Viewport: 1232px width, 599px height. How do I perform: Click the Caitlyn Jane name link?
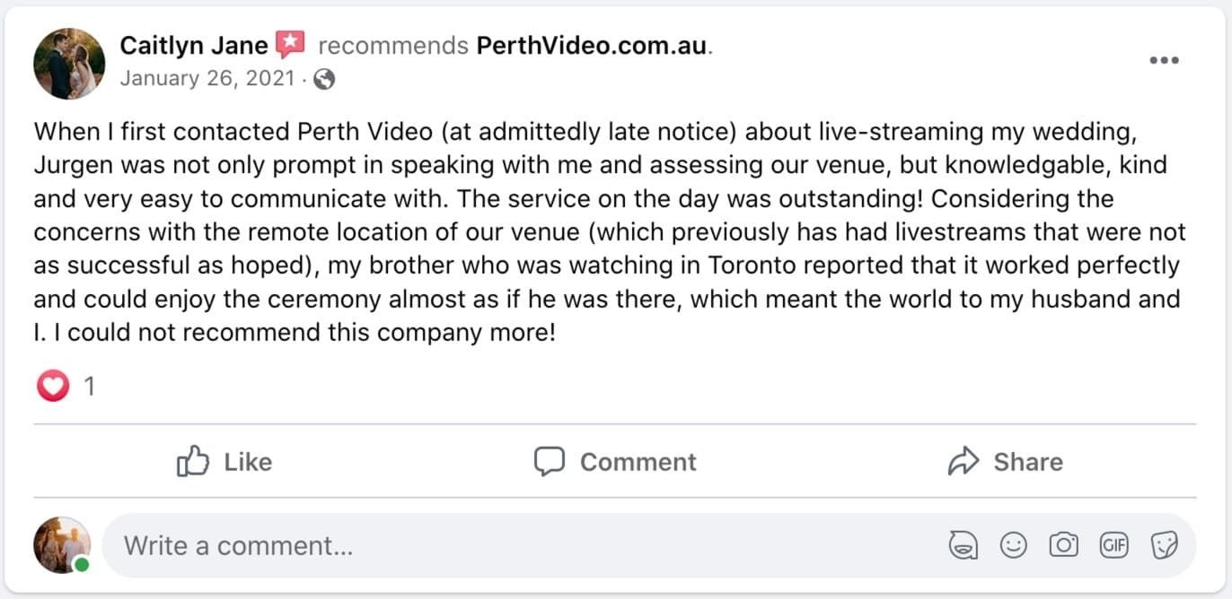click(193, 45)
